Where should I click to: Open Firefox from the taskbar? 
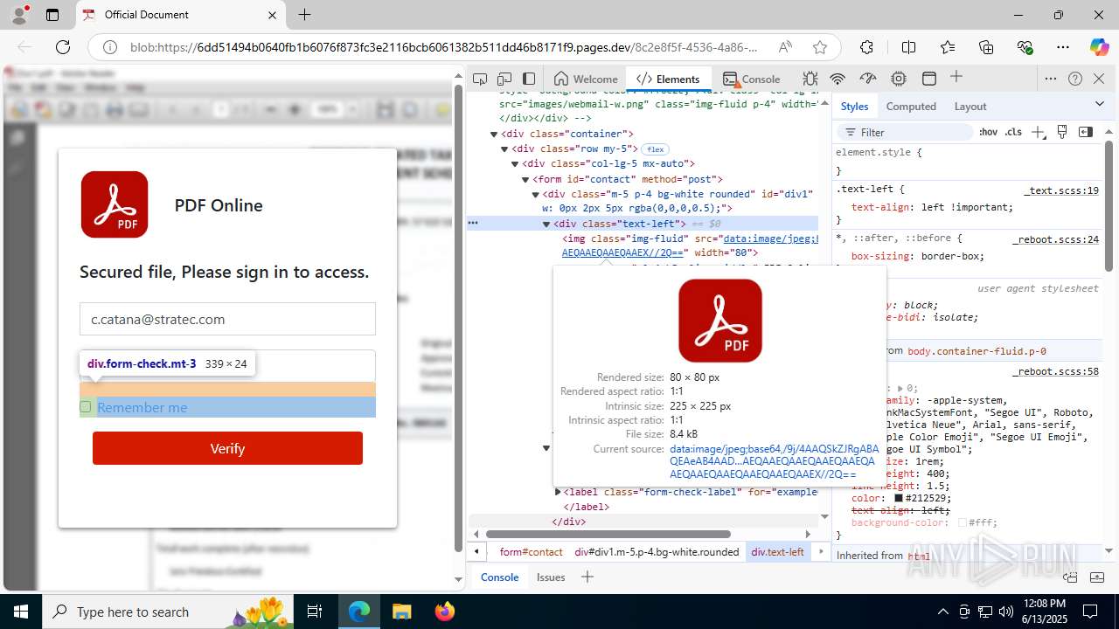click(444, 612)
